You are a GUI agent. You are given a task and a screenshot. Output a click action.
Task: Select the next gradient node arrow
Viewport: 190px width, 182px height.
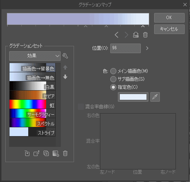coord(126,35)
